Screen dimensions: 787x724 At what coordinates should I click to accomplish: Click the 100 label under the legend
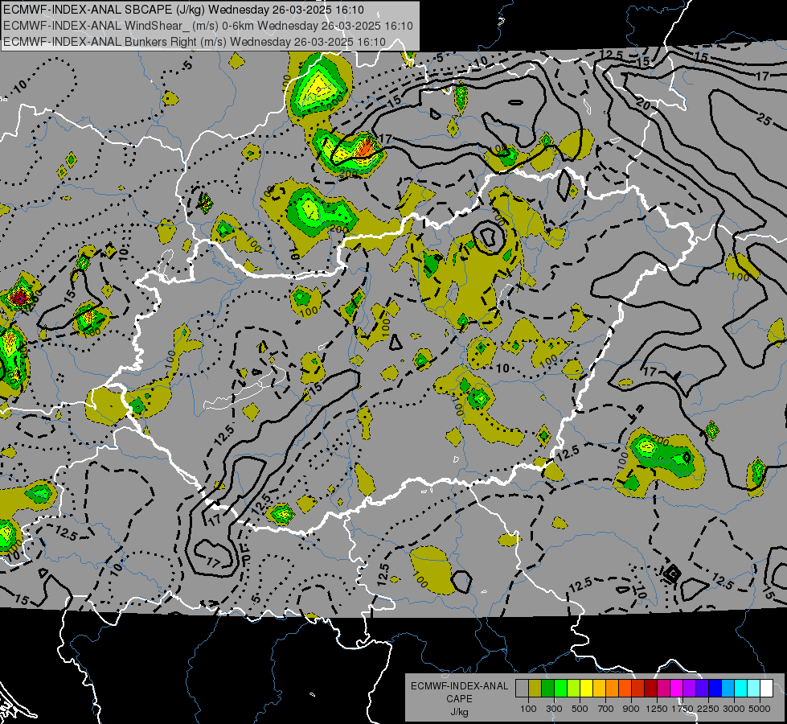click(528, 709)
